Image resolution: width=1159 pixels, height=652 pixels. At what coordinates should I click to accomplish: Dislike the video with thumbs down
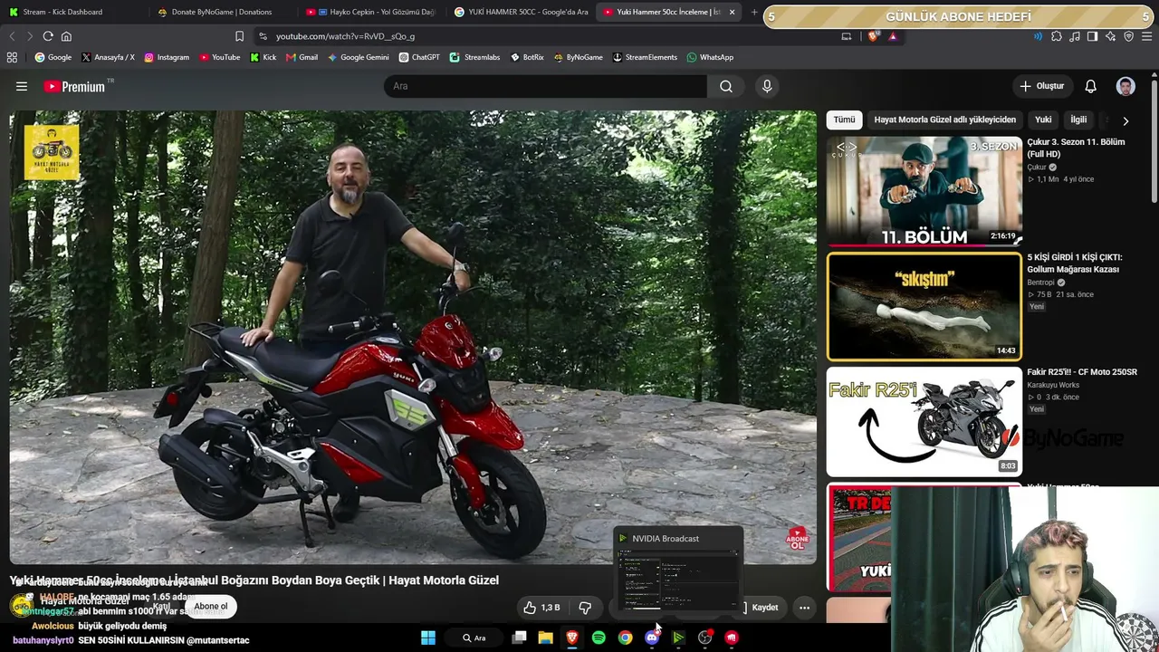[585, 608]
